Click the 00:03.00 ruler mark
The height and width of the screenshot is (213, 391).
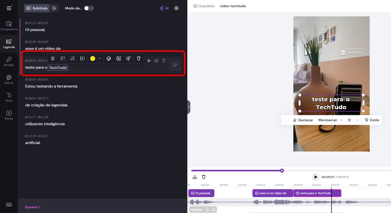pyautogui.click(x=261, y=185)
